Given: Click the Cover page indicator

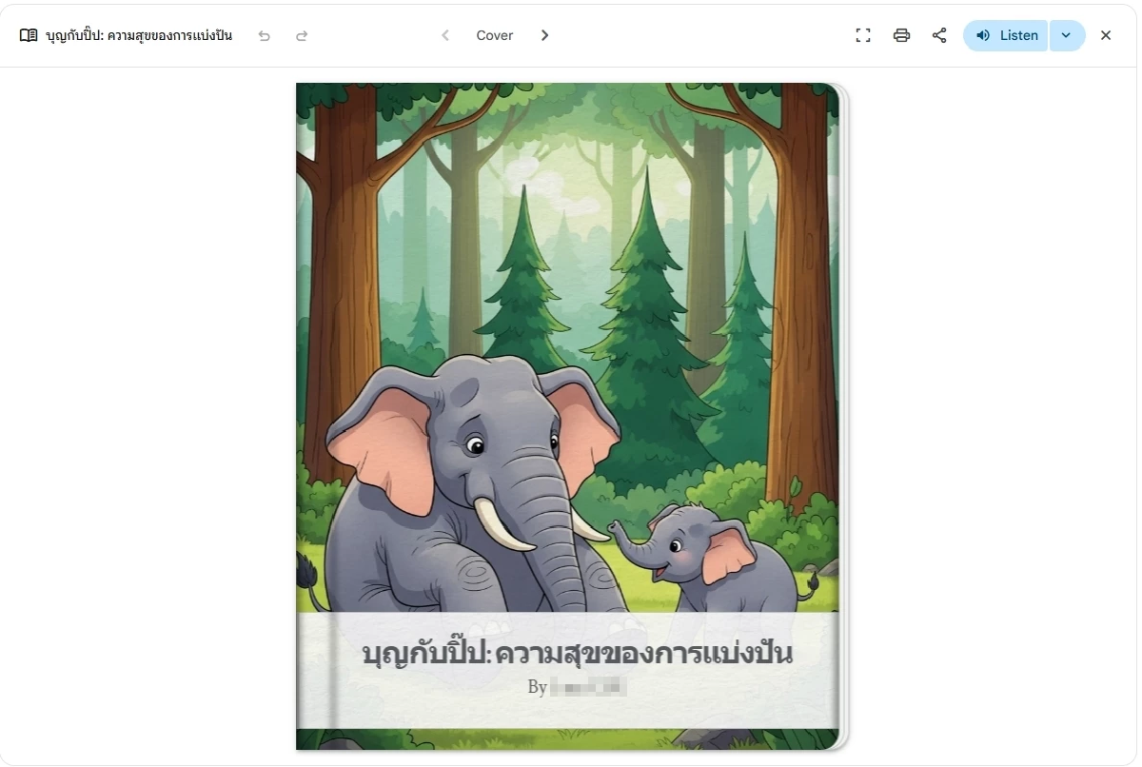Looking at the screenshot, I should tap(495, 35).
